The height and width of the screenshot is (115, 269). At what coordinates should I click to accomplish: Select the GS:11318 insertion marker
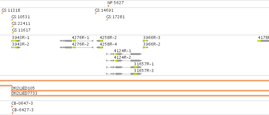pyautogui.click(x=3, y=13)
